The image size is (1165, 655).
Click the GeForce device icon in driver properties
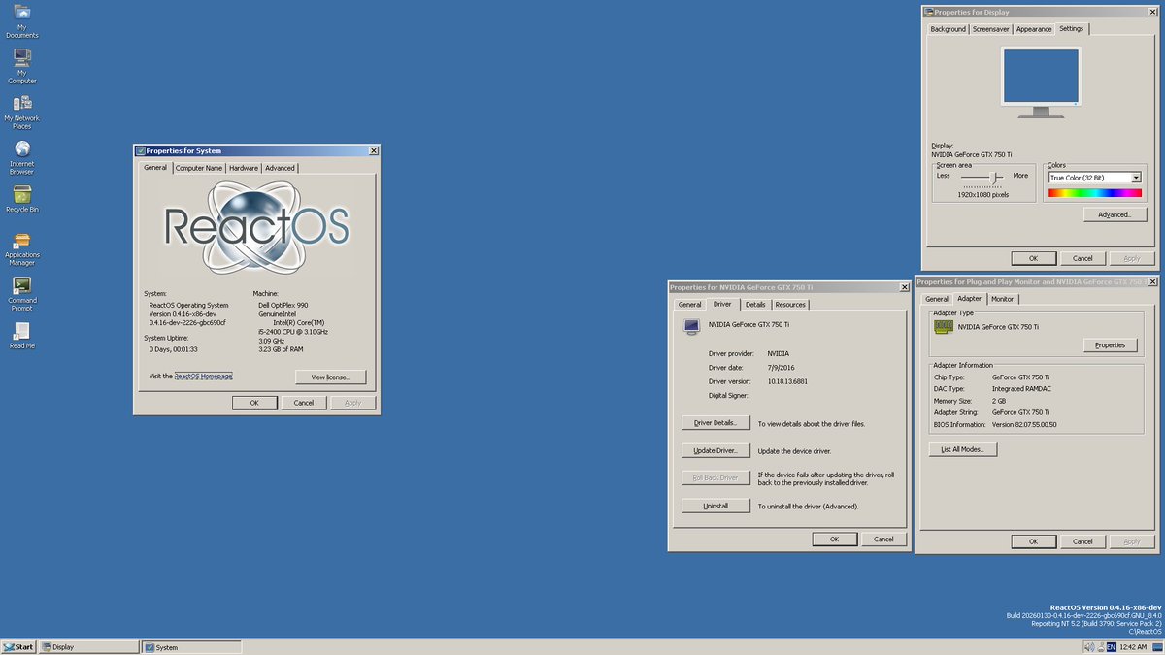pyautogui.click(x=691, y=325)
